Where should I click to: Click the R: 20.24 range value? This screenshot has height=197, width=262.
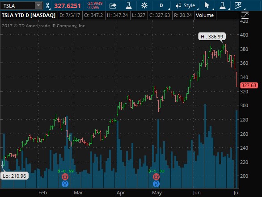(x=183, y=15)
